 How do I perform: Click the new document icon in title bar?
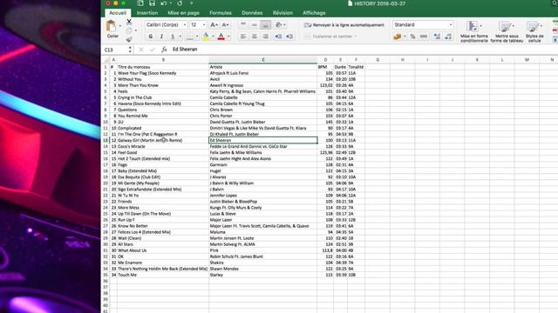coord(140,3)
